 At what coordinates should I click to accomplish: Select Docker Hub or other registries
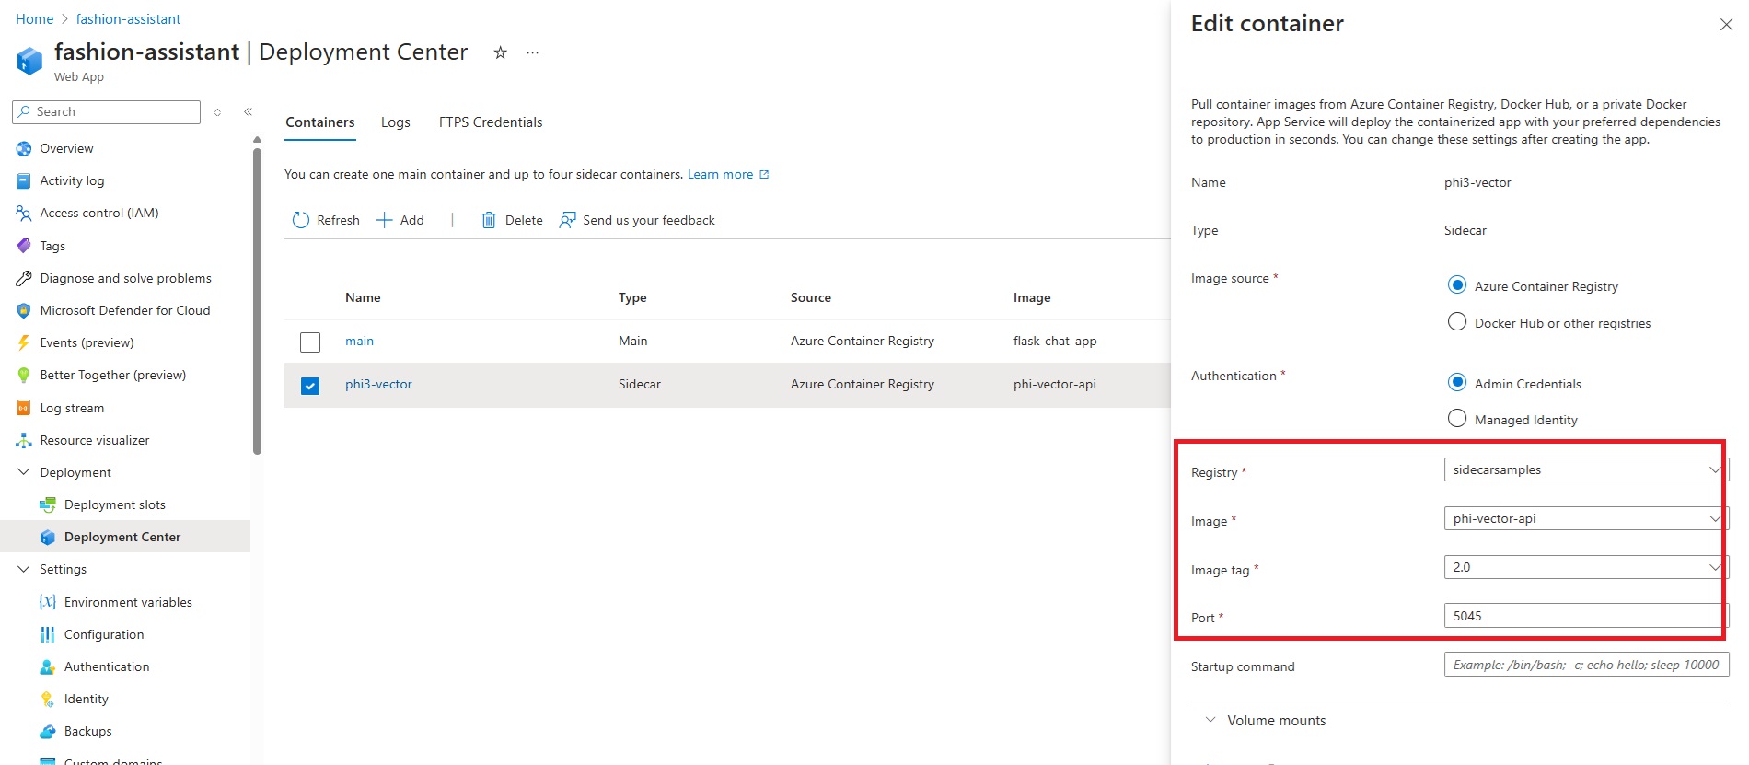pyautogui.click(x=1457, y=321)
